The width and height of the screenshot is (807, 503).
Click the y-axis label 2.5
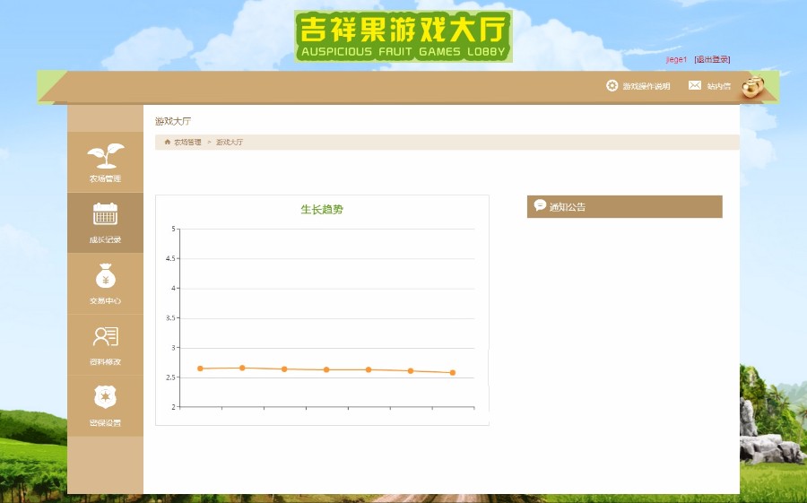pos(170,377)
